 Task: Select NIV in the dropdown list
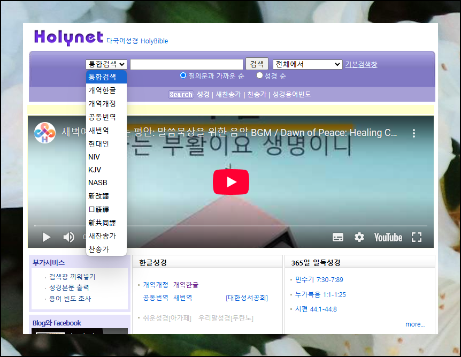point(106,157)
